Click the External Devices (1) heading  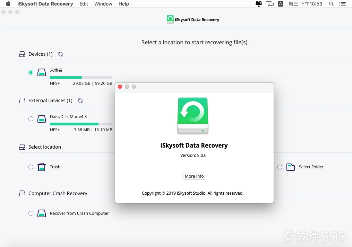pos(50,100)
